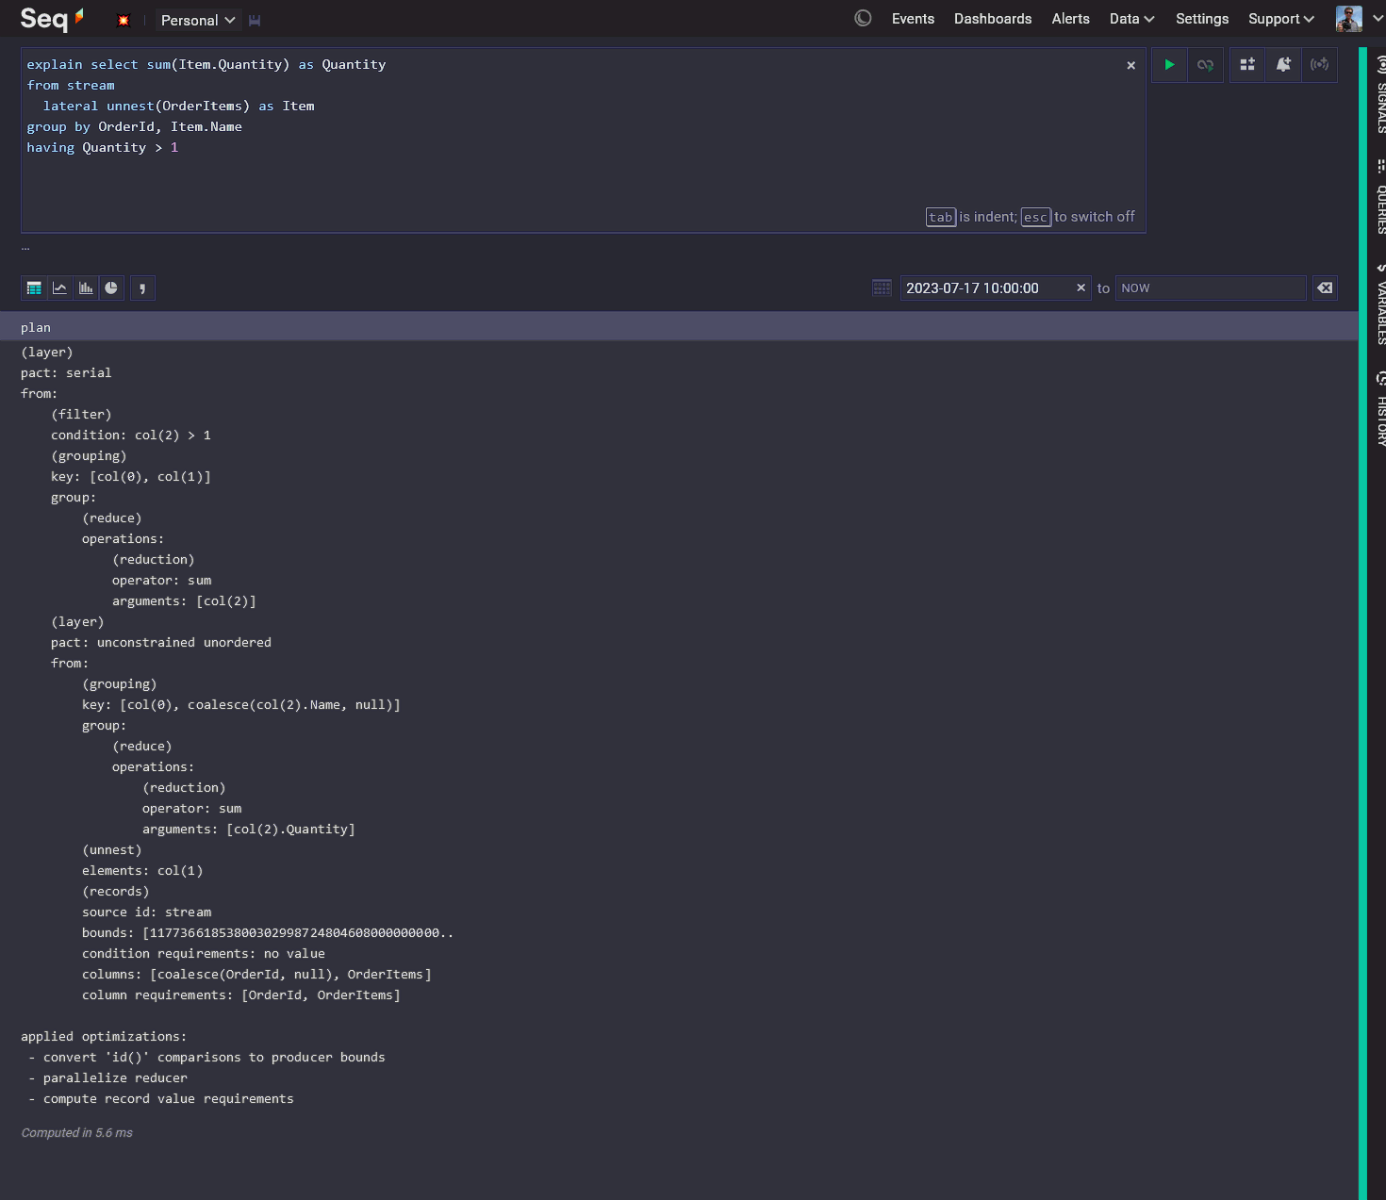Click the 'pact: unconstrained unordered' line
The width and height of the screenshot is (1386, 1200).
tap(161, 643)
